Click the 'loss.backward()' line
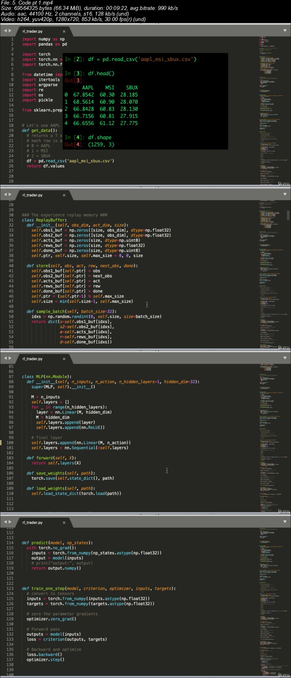291x678 pixels. tap(44, 655)
